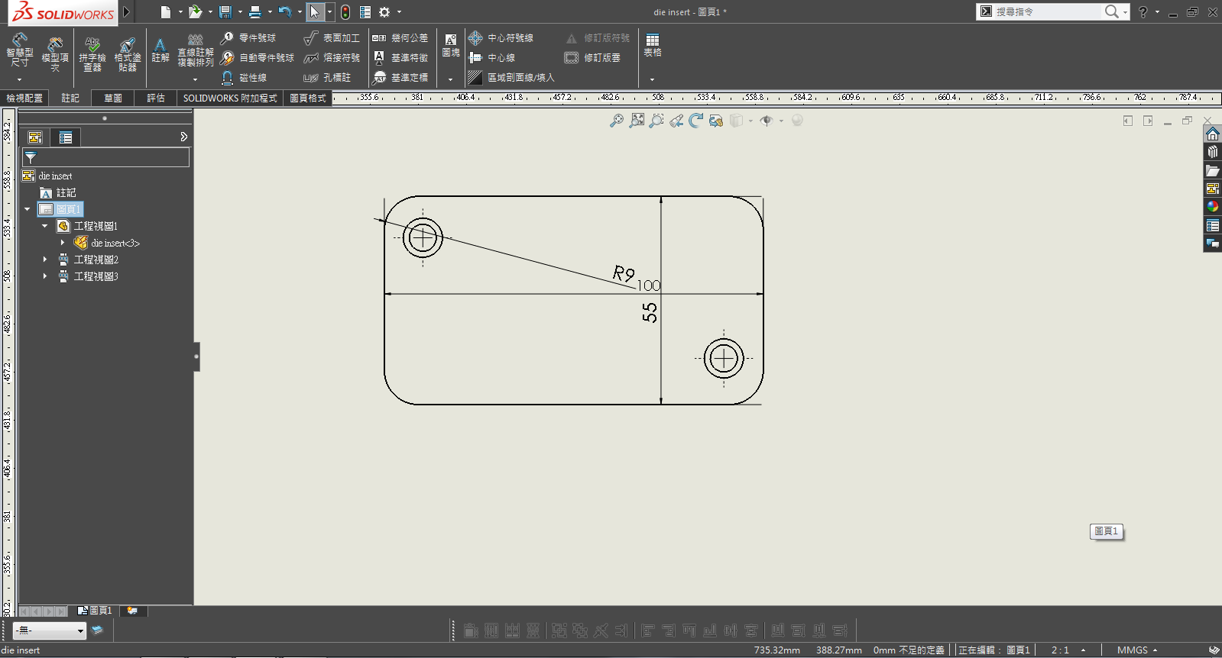Run the spell checker (拼字檢查器)
This screenshot has width=1222, height=658.
click(x=92, y=54)
